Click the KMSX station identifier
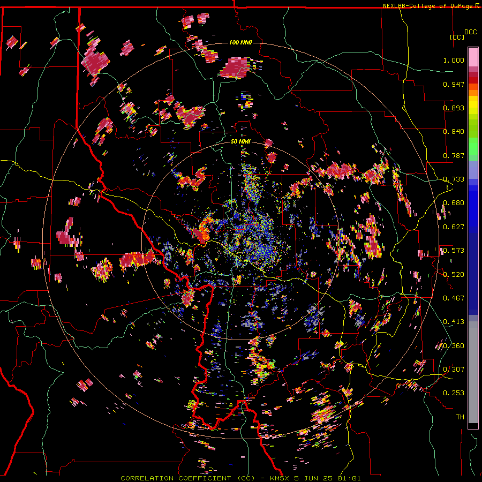 (280, 478)
